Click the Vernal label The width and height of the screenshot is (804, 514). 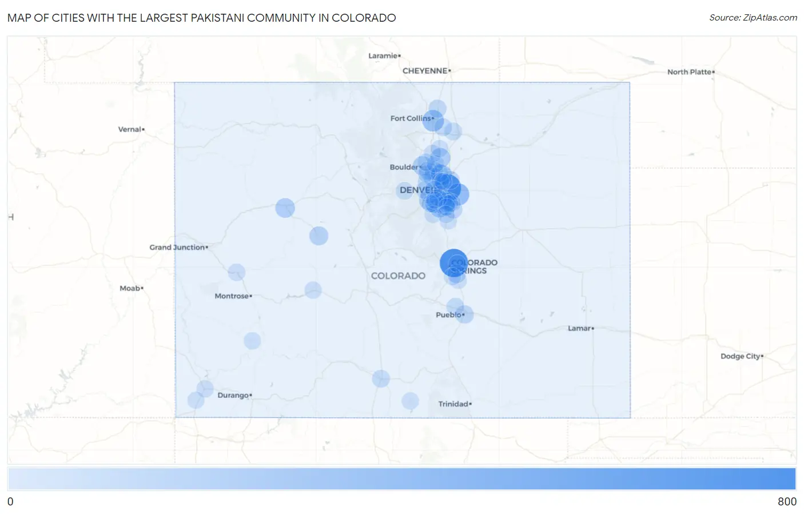[130, 129]
